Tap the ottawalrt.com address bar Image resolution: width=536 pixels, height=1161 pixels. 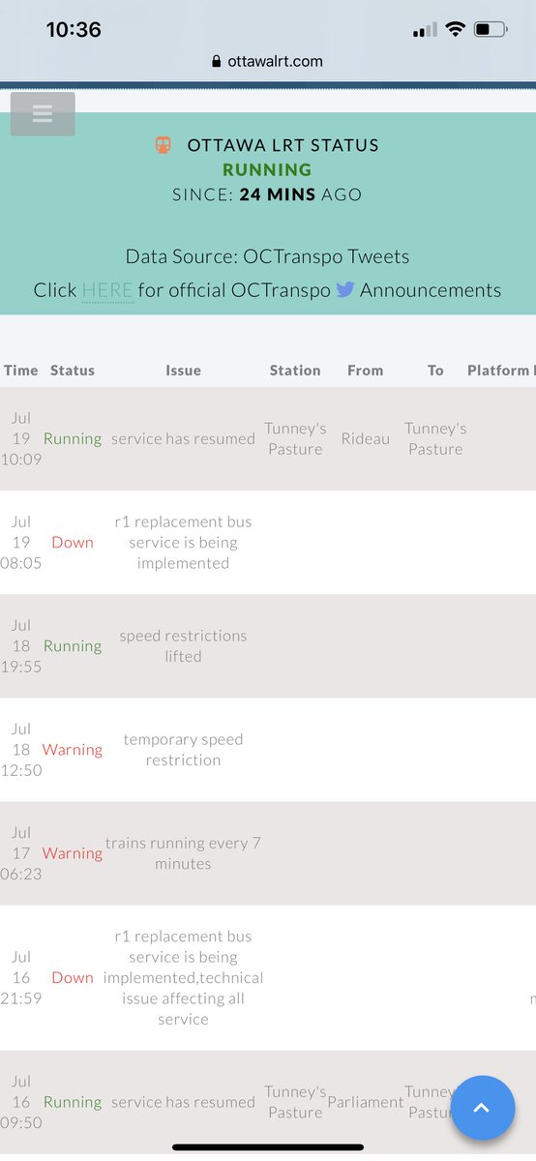(268, 61)
